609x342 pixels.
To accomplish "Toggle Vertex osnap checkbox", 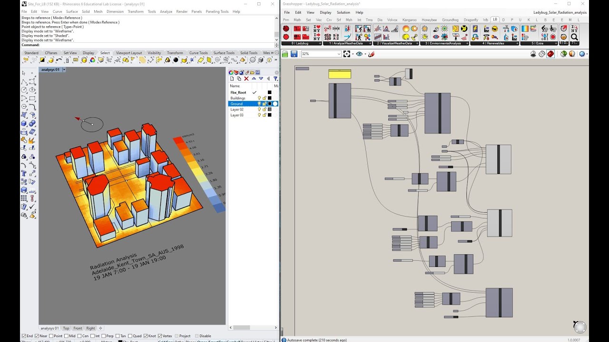I will click(x=159, y=336).
